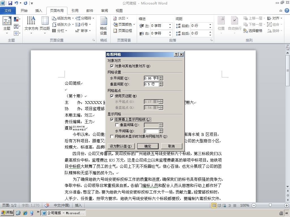The height and width of the screenshot is (217, 290).
Task: Click dialog help question-mark button
Action: click(176, 55)
